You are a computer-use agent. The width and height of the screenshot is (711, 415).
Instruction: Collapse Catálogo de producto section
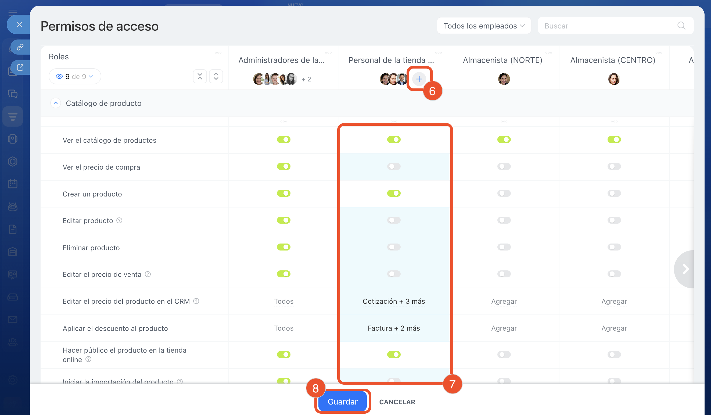tap(56, 103)
